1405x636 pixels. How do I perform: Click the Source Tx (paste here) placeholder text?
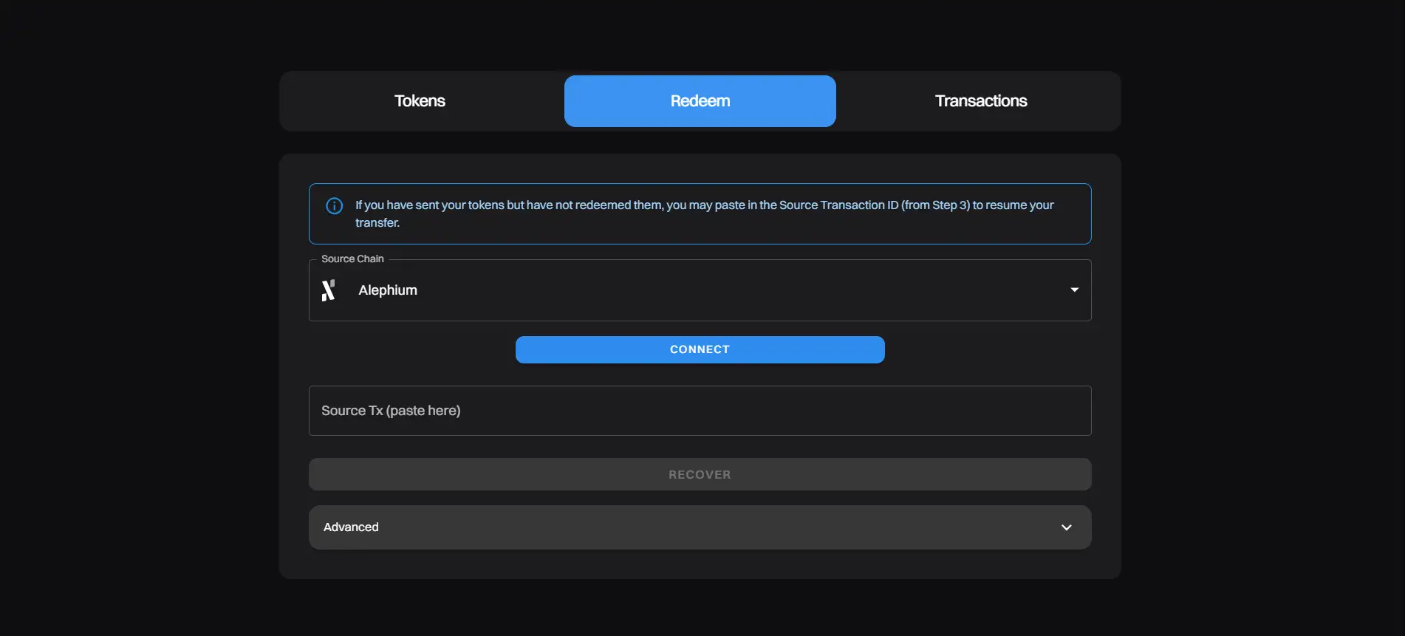pos(391,411)
